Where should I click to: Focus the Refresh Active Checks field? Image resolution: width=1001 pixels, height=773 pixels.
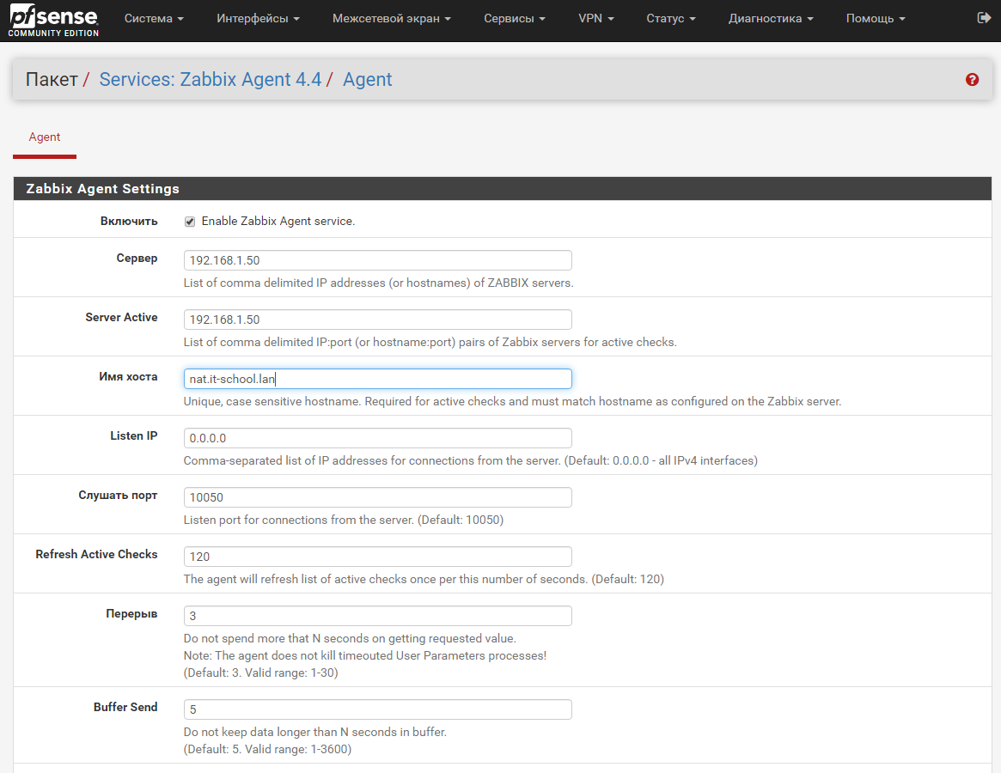(377, 557)
